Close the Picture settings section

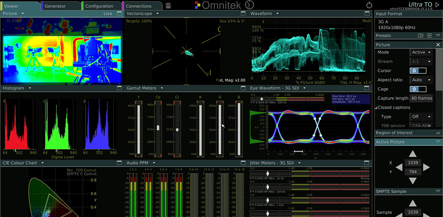(438, 45)
